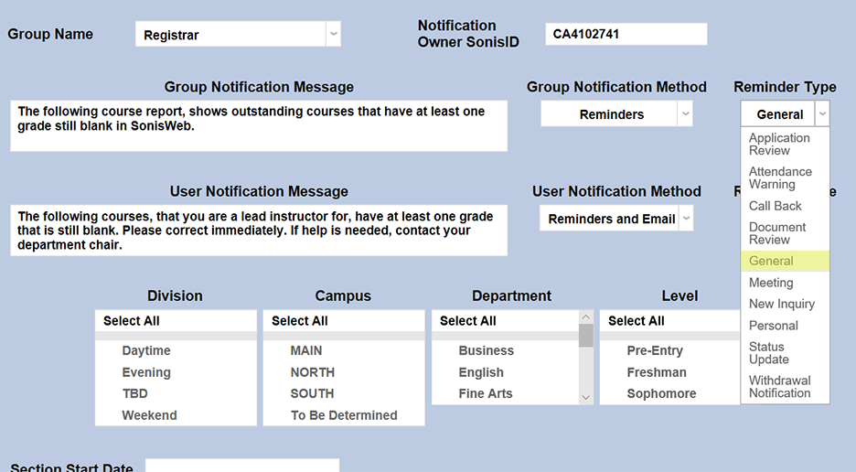Pick Withdrawal Notification option
The image size is (856, 472).
[x=785, y=387]
